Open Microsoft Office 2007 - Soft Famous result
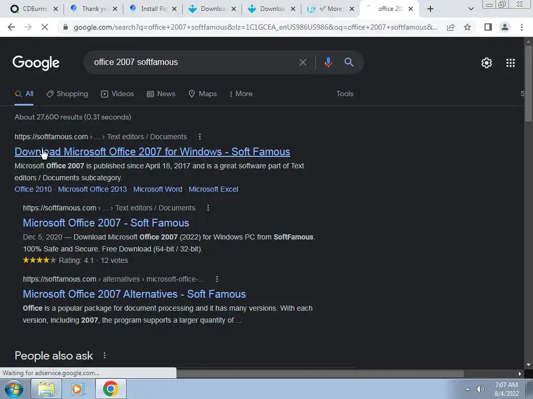533x399 pixels. [106, 223]
